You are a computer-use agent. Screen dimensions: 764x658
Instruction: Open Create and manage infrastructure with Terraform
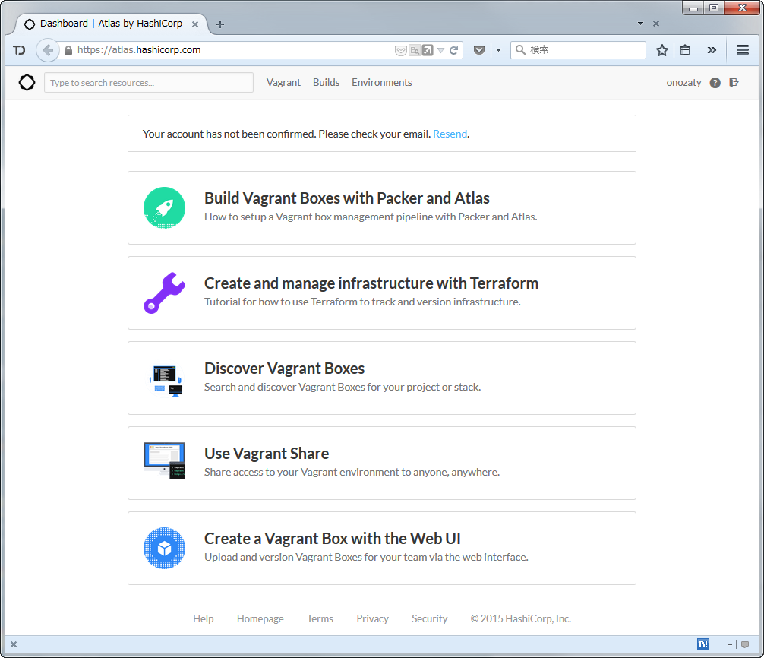pos(371,283)
